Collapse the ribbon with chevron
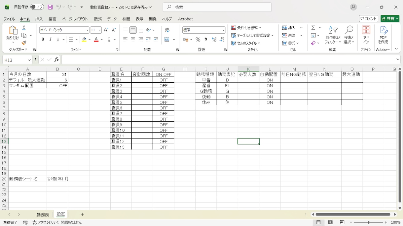Image resolution: width=403 pixels, height=226 pixels. pos(396,49)
